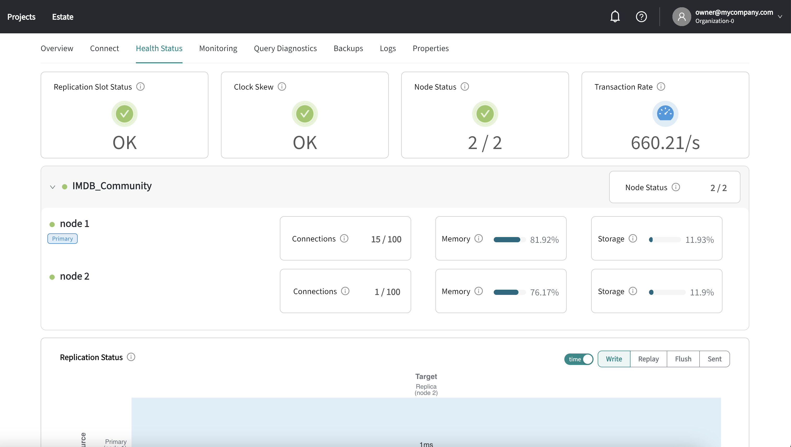Switch to the Query Diagnostics tab
This screenshot has width=791, height=447.
285,48
